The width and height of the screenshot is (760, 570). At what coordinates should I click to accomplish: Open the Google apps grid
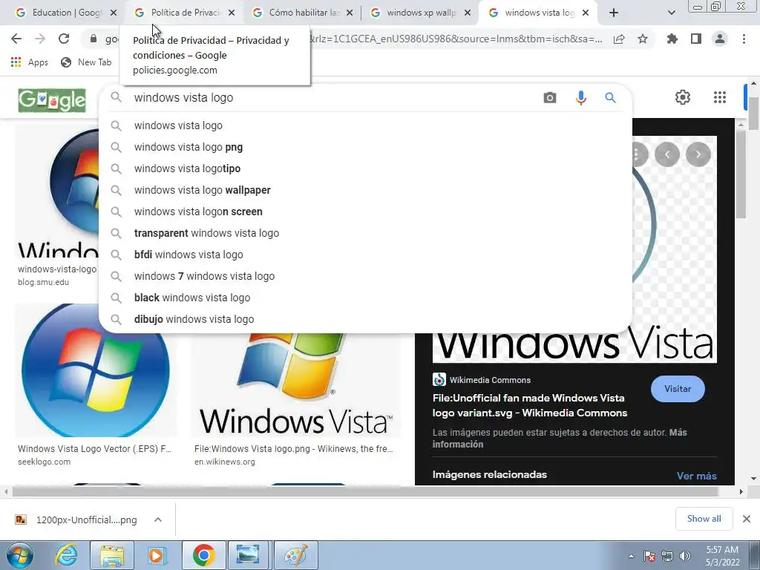click(720, 97)
